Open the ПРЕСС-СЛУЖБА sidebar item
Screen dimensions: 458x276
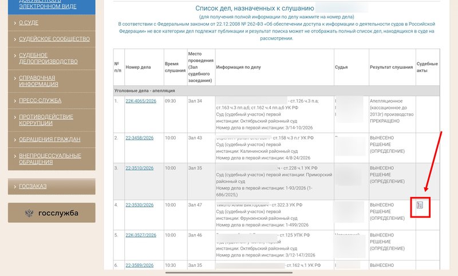[x=40, y=100]
